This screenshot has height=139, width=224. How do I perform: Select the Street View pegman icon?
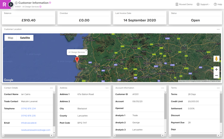point(216,58)
